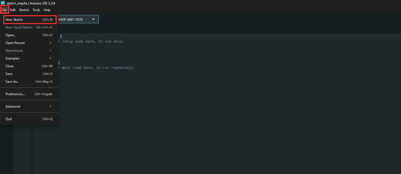
Task: Open the Tools menu
Action: (x=36, y=10)
